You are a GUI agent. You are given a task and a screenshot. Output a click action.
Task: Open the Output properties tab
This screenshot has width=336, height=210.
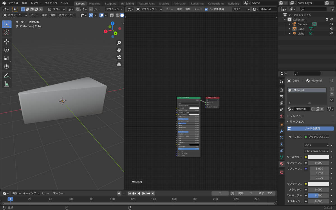[x=282, y=97]
